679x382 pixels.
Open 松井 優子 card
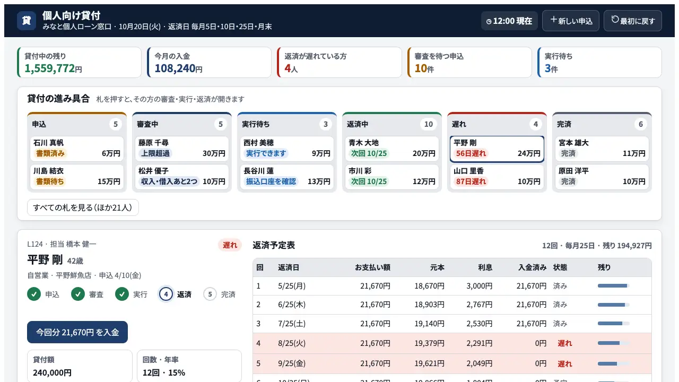click(182, 177)
